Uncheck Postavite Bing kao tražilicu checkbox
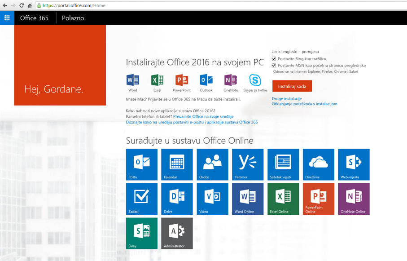This screenshot has width=407, height=261. point(274,59)
